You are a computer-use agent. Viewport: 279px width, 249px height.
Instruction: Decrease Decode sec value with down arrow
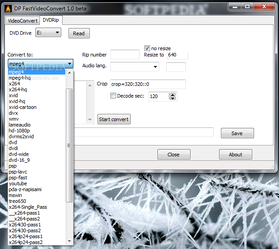(172, 98)
